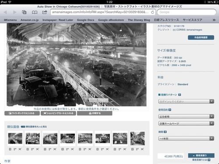
Task: Open the ～1年間 period dropdown
Action: point(186,138)
